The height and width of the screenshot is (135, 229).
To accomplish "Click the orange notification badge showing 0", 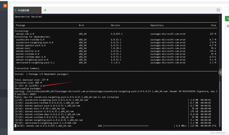I will [5, 6].
